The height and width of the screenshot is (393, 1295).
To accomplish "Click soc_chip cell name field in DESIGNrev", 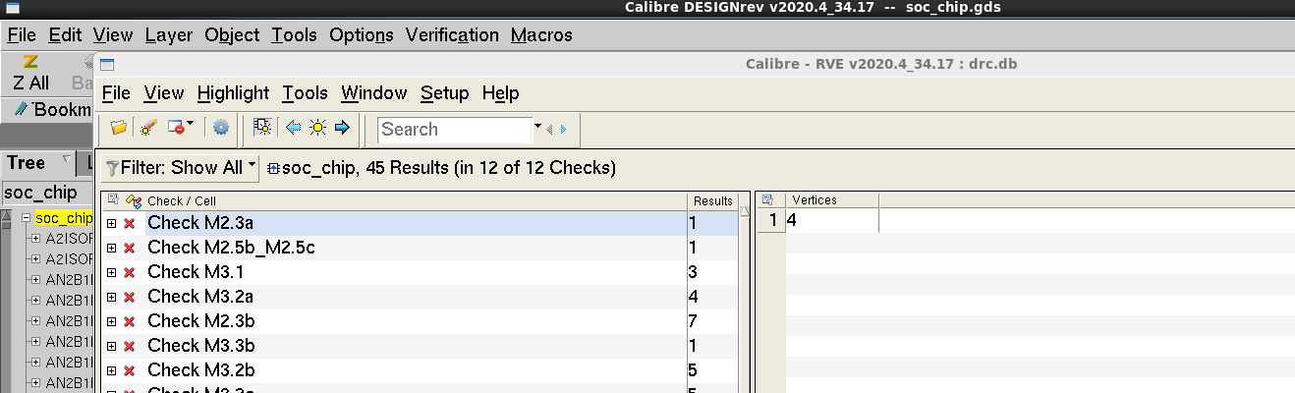I will 47,193.
